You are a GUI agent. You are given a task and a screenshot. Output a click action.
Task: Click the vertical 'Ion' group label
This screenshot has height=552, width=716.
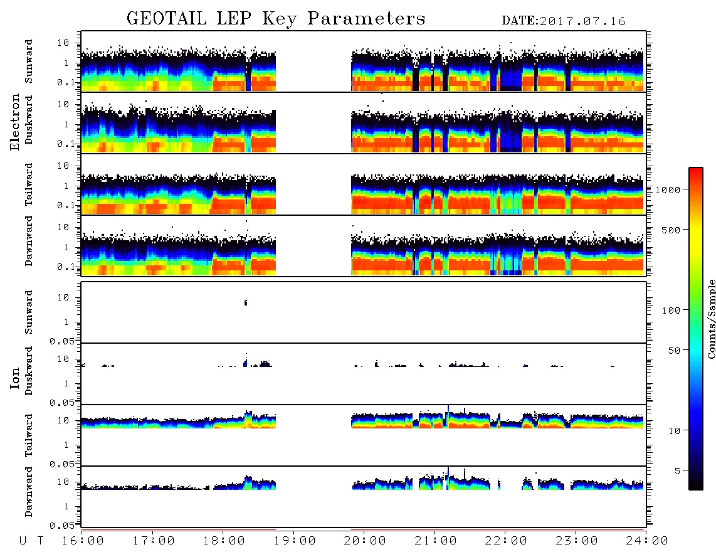click(x=15, y=378)
